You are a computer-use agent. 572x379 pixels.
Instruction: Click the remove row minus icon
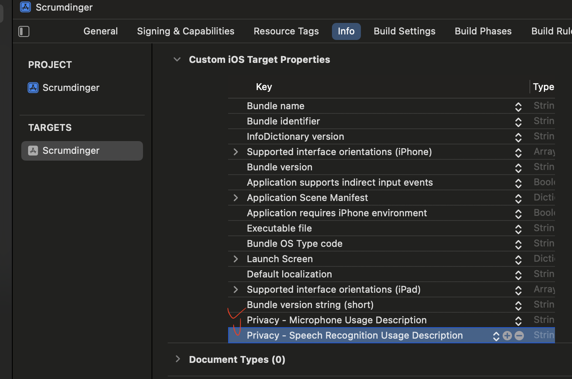coord(519,336)
